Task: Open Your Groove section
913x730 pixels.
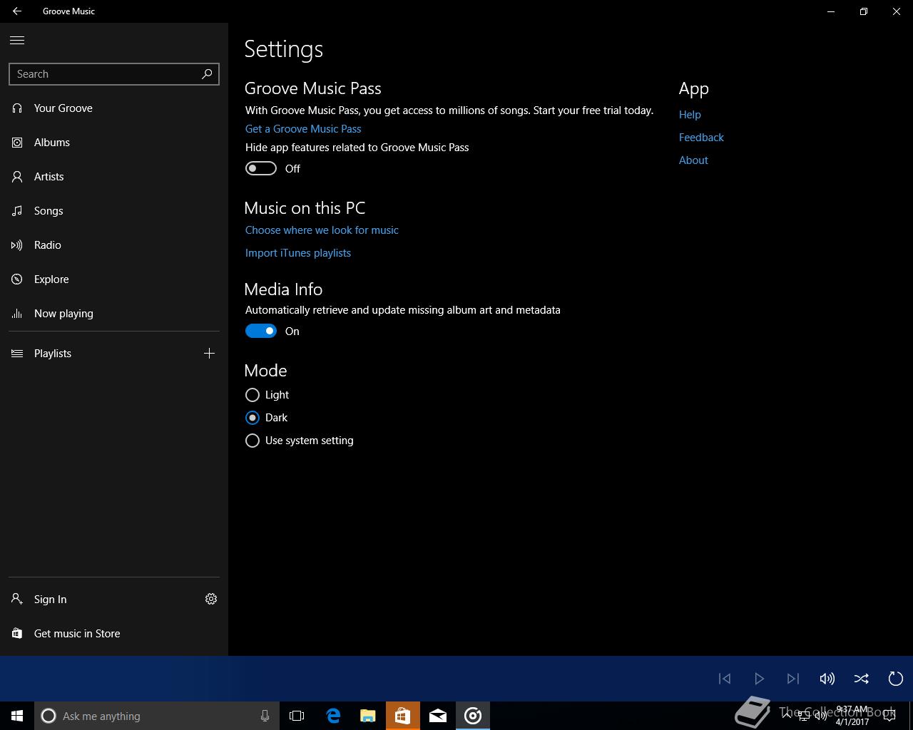Action: [114, 108]
